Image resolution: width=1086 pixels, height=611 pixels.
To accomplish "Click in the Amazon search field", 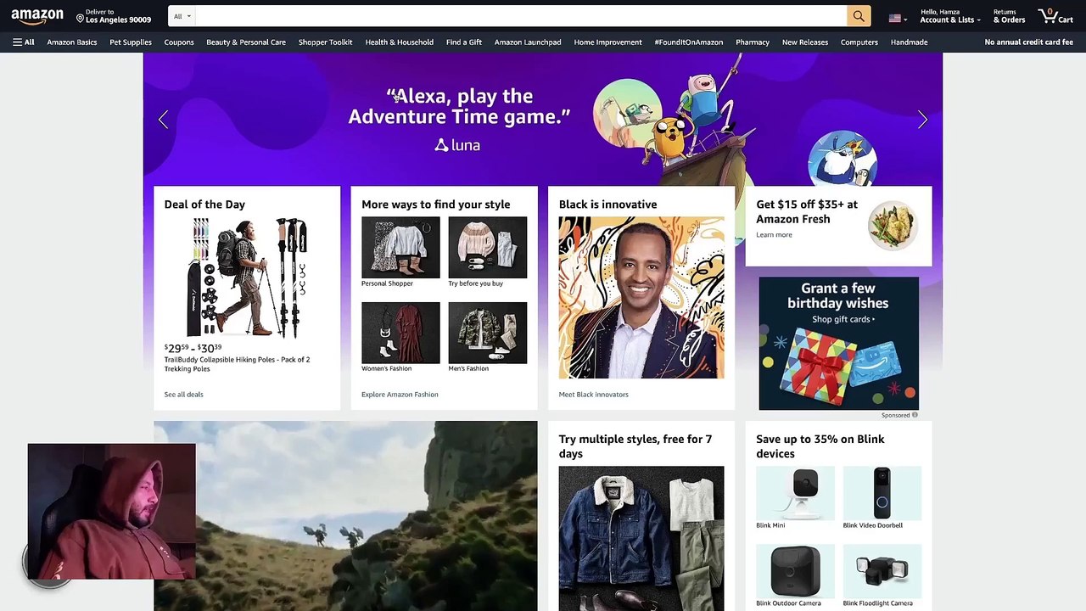I will (x=521, y=16).
